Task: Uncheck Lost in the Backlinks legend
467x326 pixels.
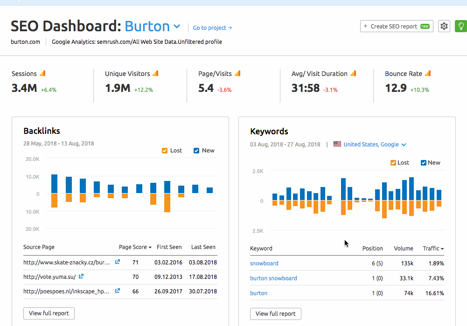Action: [164, 150]
